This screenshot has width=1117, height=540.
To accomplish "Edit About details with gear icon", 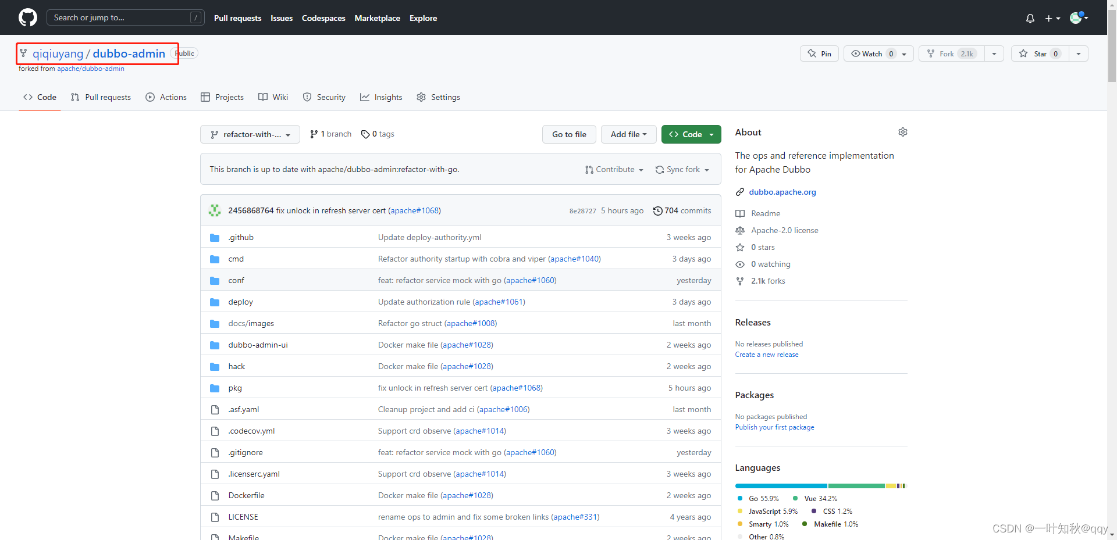I will point(902,133).
